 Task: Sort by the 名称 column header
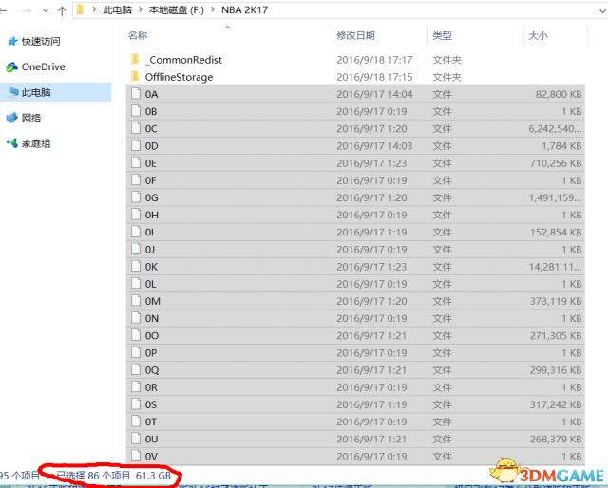coord(138,36)
